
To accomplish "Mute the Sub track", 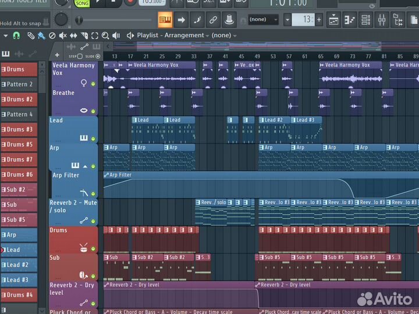I will pyautogui.click(x=93, y=276).
